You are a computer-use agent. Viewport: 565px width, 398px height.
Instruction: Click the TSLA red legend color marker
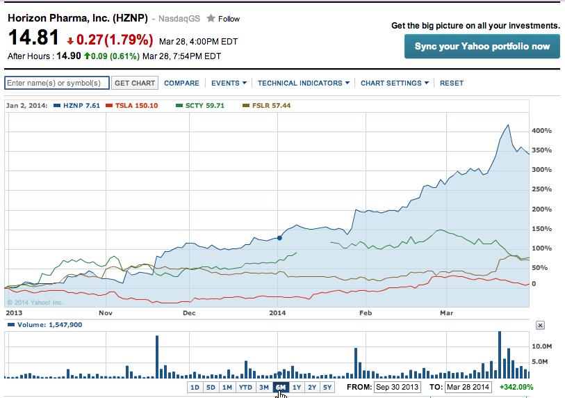pyautogui.click(x=109, y=106)
